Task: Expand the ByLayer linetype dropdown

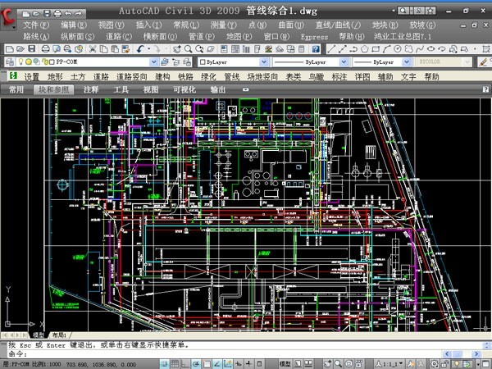Action: pyautogui.click(x=344, y=62)
